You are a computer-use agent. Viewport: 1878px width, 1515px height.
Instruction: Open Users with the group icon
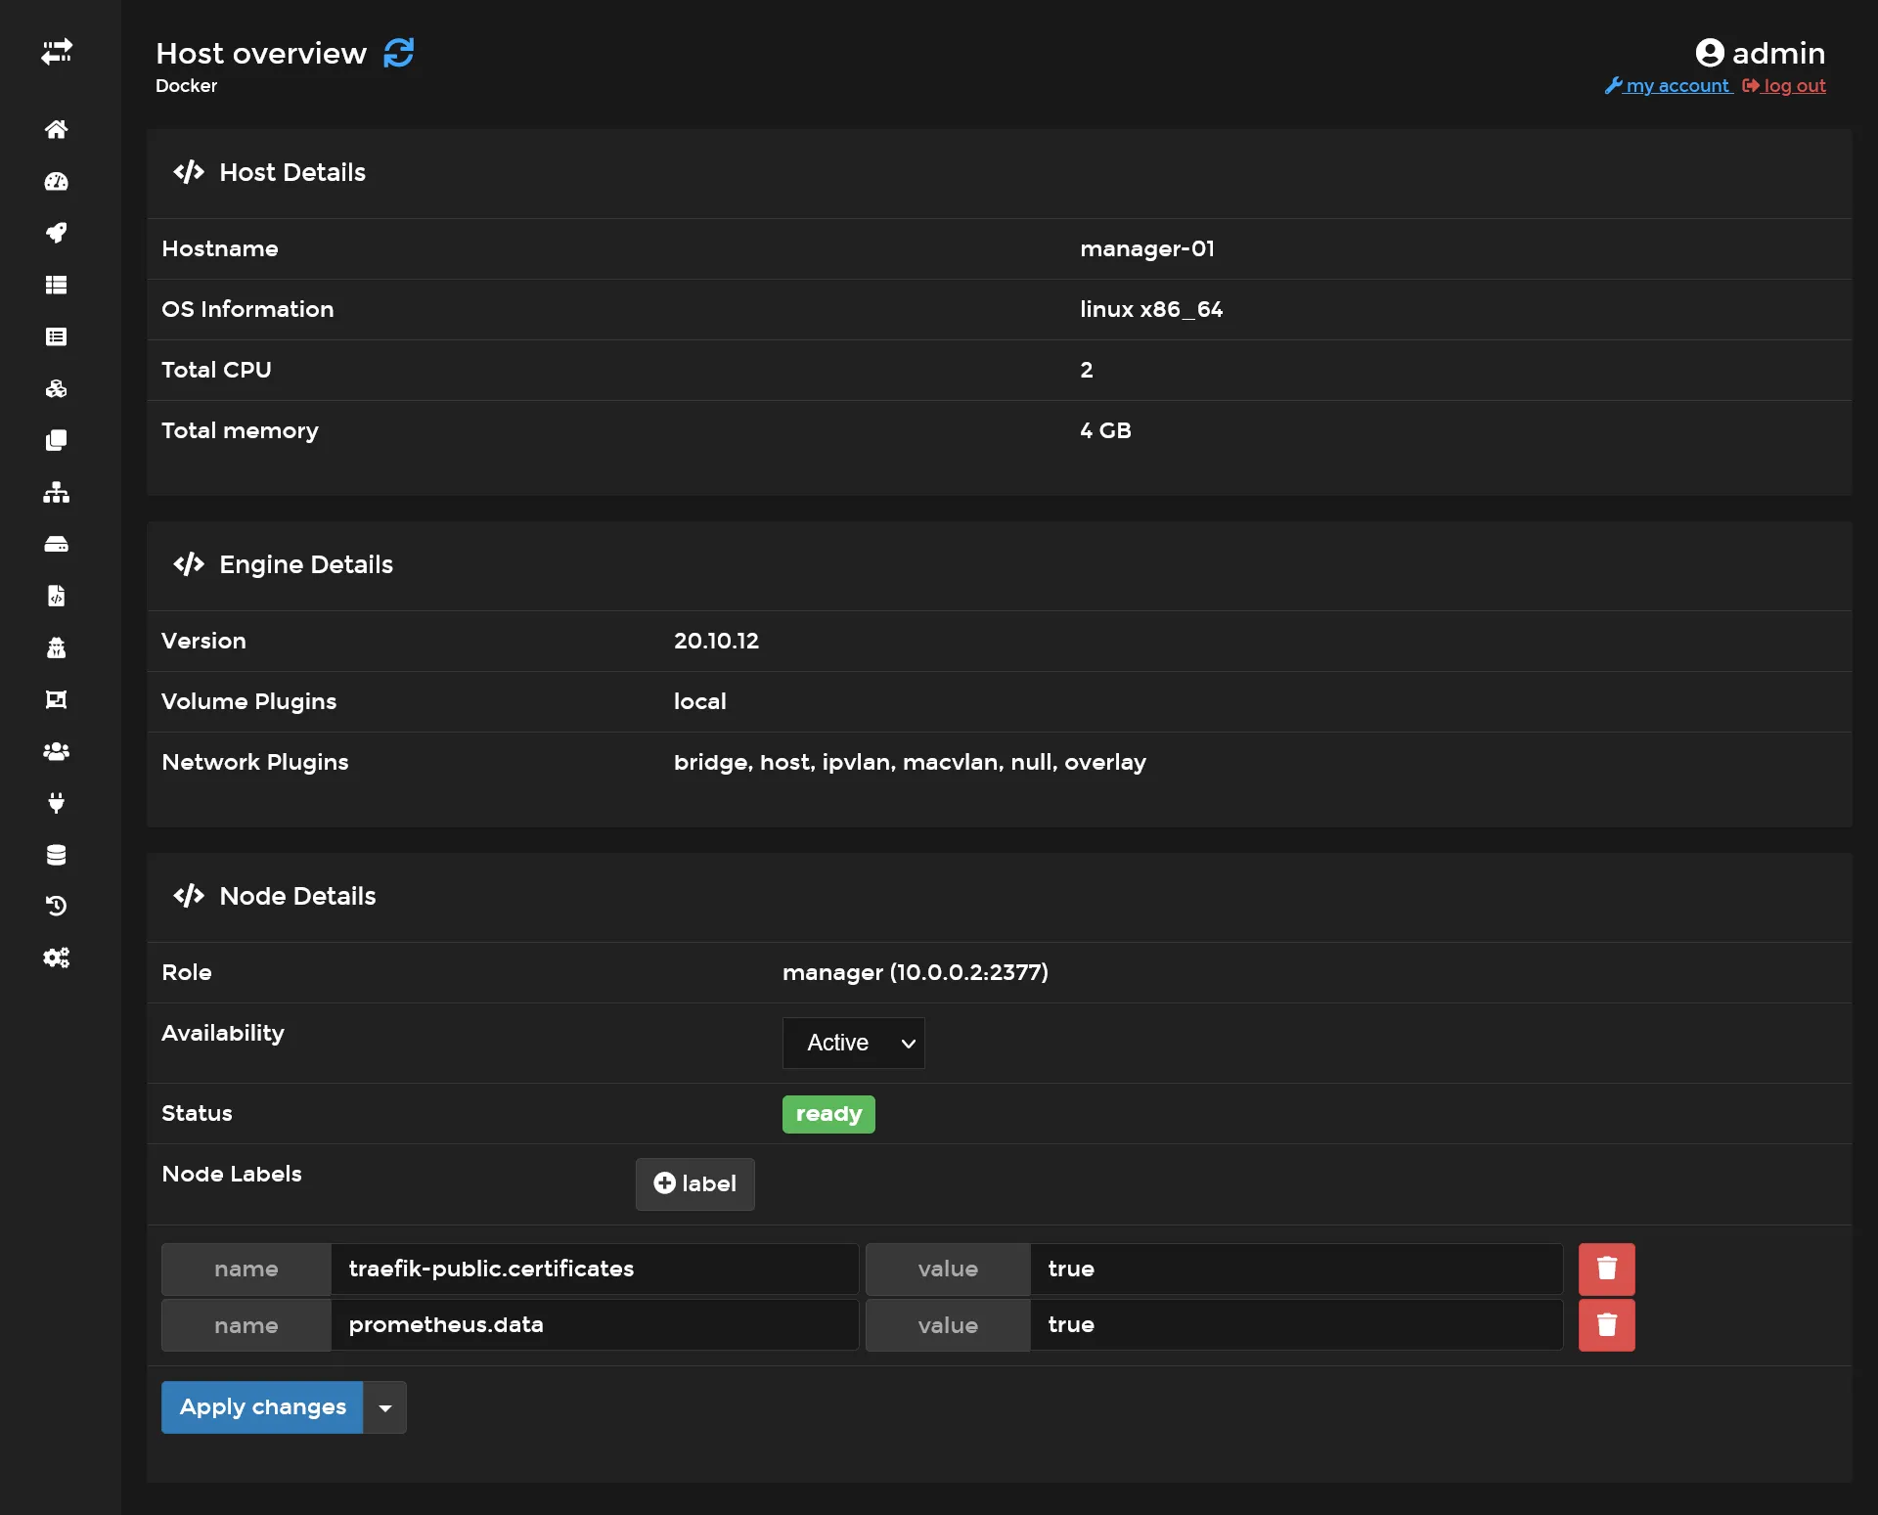58,751
